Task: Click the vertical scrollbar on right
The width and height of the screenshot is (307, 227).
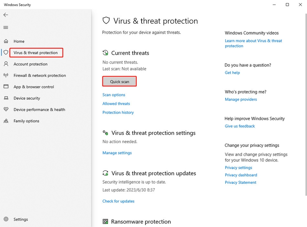Action: click(306, 105)
